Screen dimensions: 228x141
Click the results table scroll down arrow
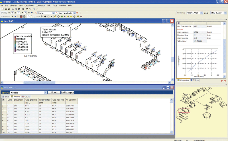coord(172,132)
